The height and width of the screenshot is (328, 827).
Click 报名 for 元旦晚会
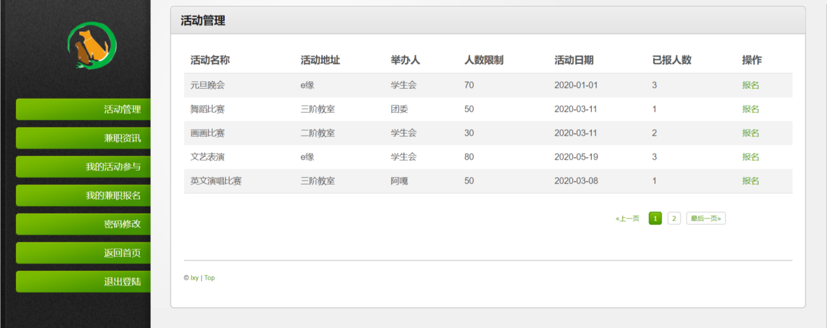751,85
